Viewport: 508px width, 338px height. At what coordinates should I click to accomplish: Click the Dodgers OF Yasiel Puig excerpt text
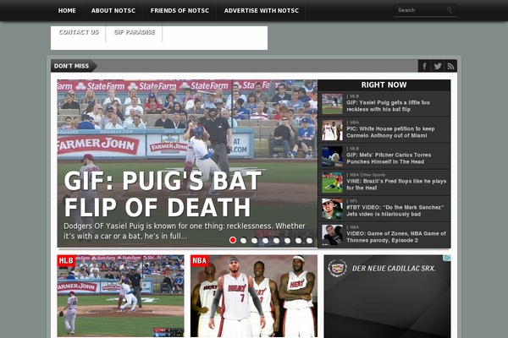[x=185, y=231]
